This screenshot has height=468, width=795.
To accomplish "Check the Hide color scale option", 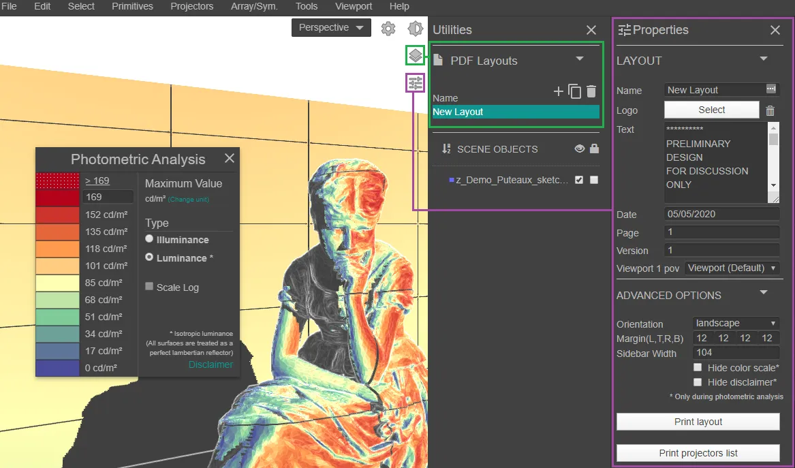I will pyautogui.click(x=697, y=368).
